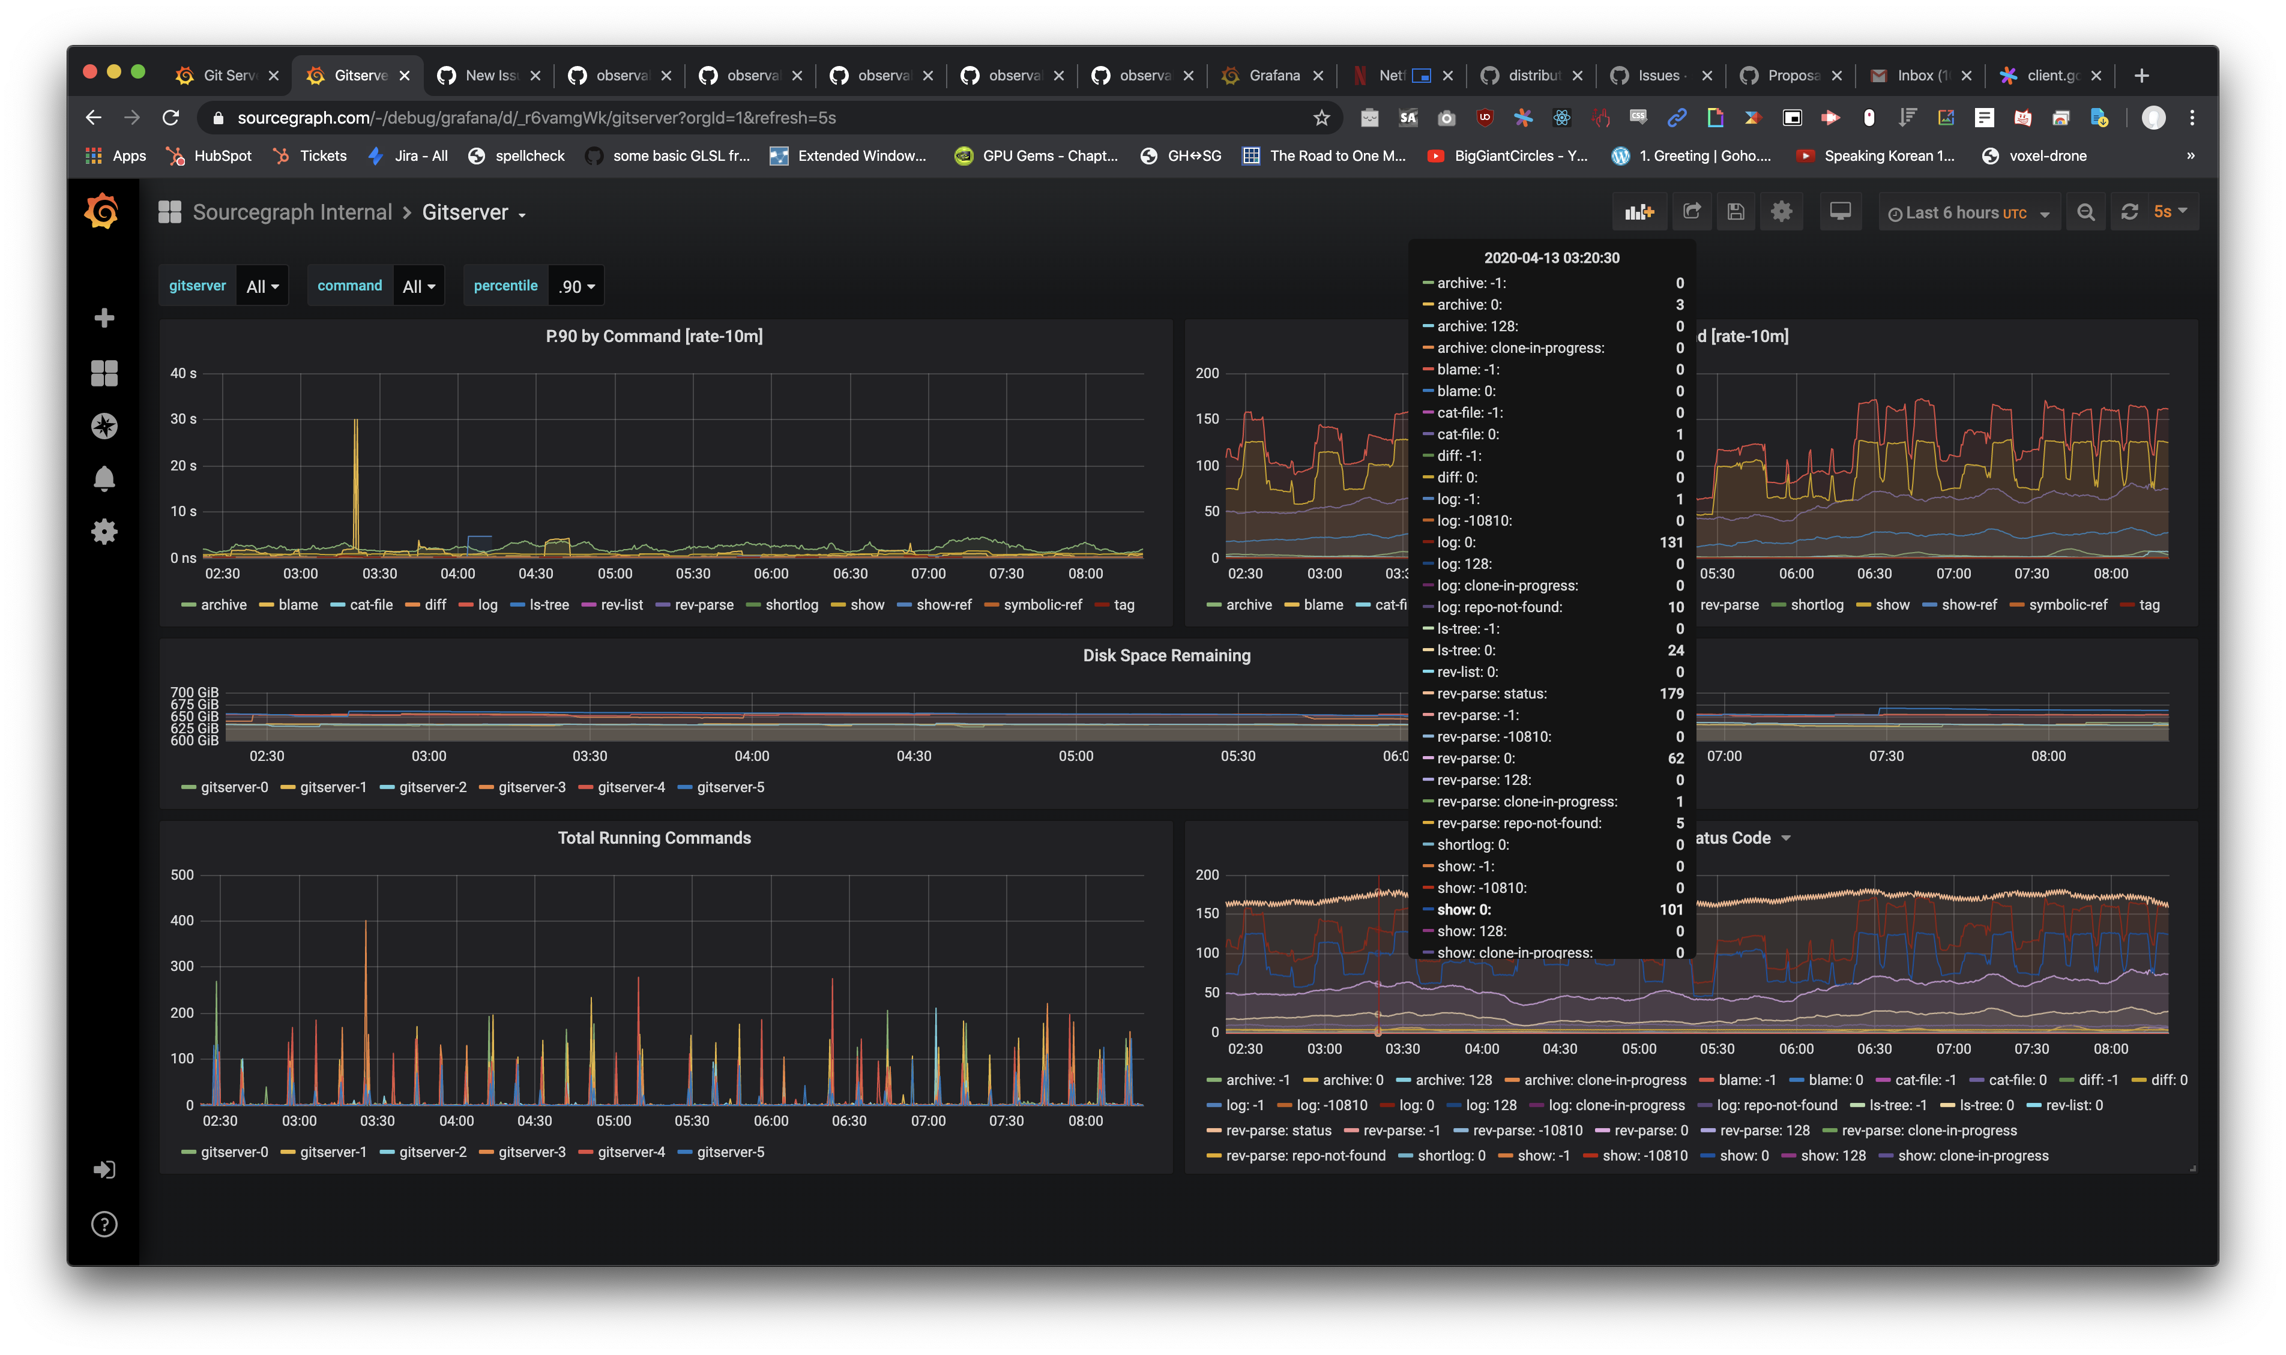Click the Save dashboard icon
Screen dimensions: 2286x1355
pyautogui.click(x=1736, y=212)
